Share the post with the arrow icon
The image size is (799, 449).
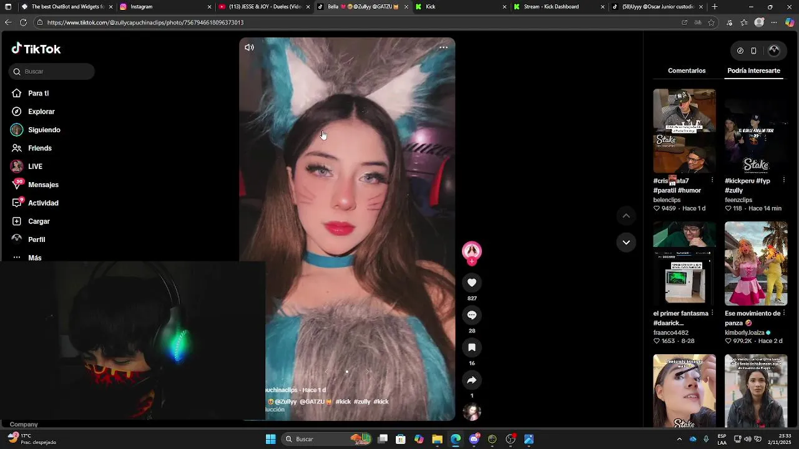point(472,380)
